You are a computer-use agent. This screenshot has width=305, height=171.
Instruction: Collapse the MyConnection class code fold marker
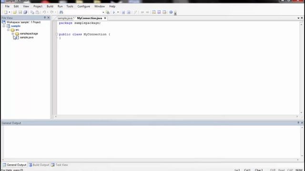click(57, 34)
